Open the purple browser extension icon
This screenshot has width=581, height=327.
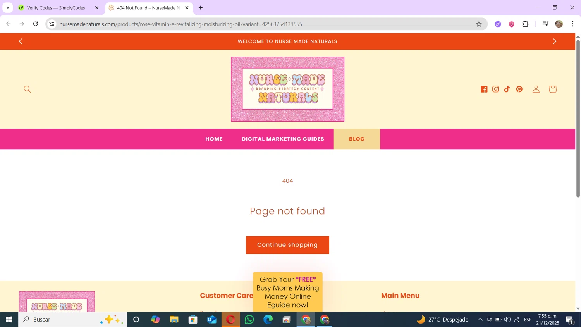498,24
